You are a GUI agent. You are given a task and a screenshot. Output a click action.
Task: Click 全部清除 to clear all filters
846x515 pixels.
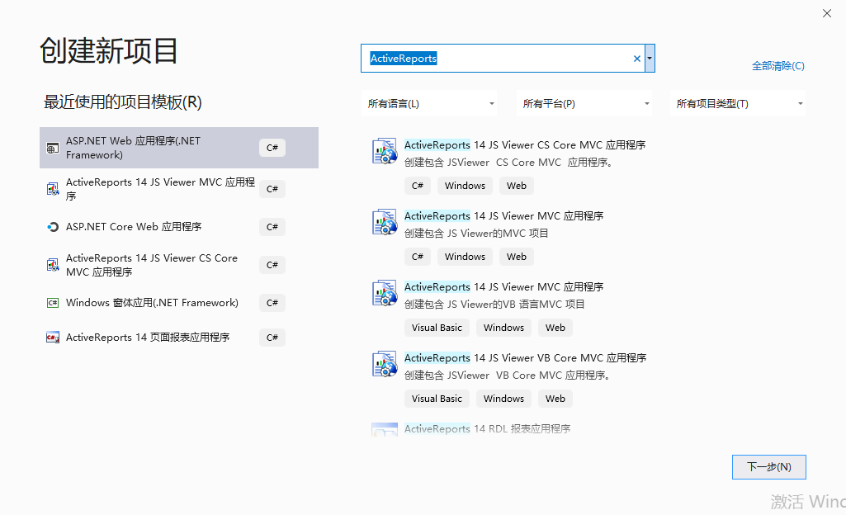(x=778, y=66)
